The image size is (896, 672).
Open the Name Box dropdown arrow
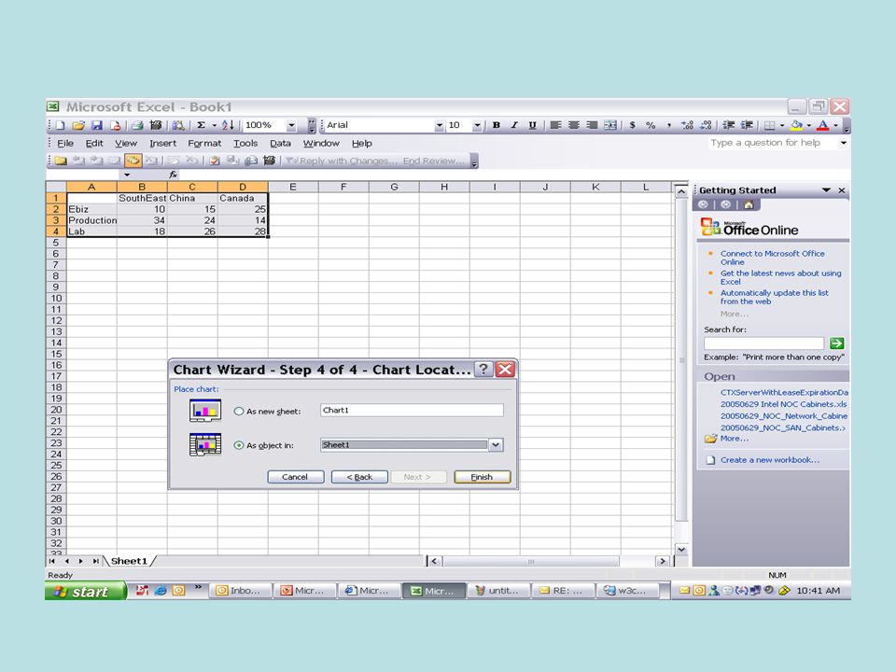pyautogui.click(x=127, y=175)
